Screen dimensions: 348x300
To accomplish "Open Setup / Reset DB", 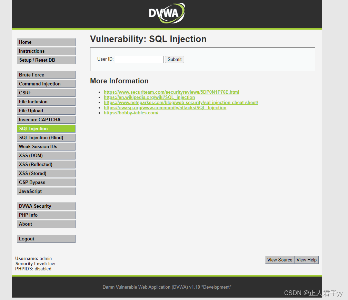I will click(x=46, y=60).
